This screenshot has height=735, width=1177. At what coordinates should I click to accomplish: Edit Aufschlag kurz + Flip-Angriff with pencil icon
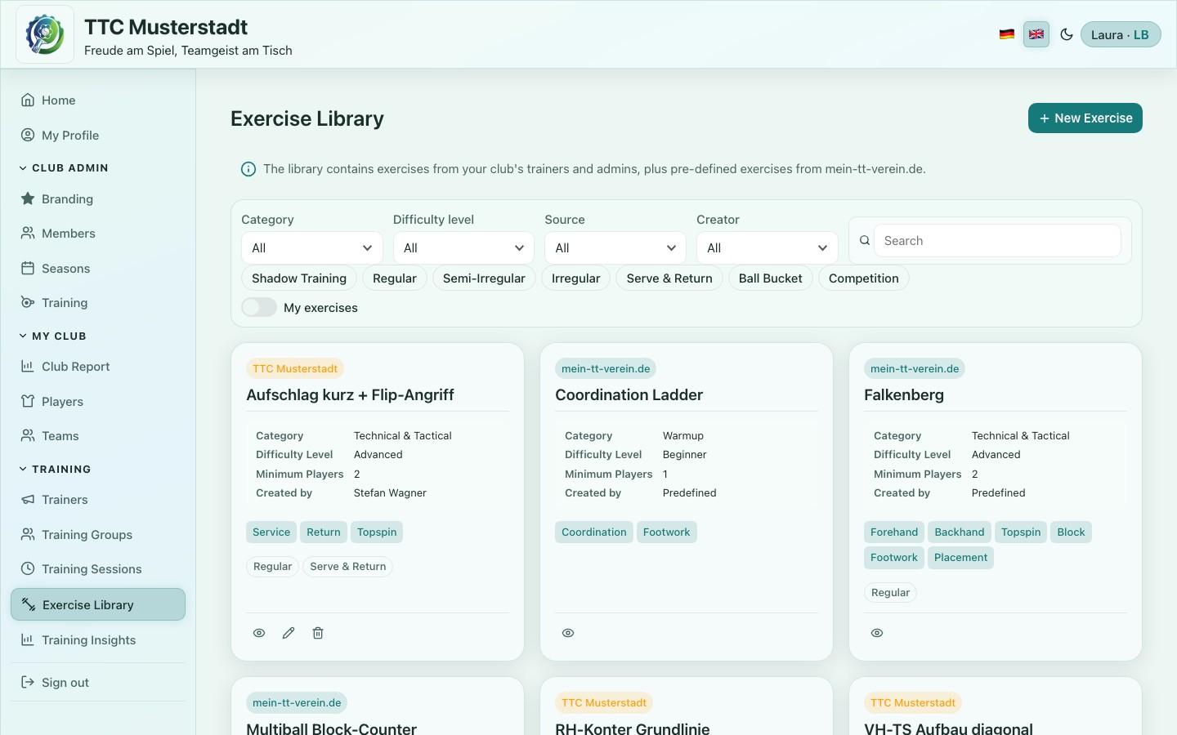[289, 633]
